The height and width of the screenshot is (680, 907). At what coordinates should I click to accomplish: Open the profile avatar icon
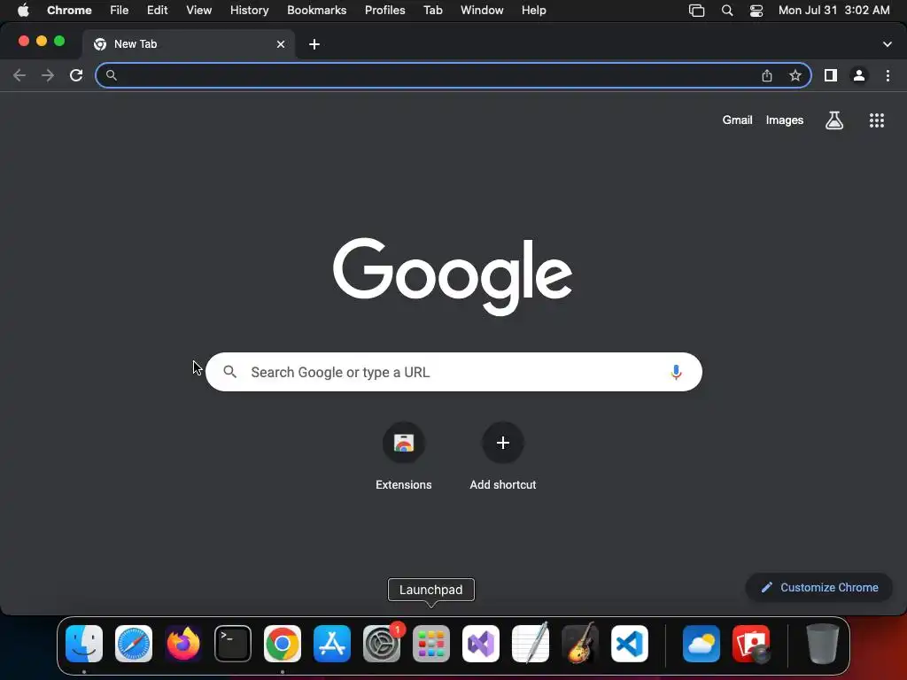859,75
